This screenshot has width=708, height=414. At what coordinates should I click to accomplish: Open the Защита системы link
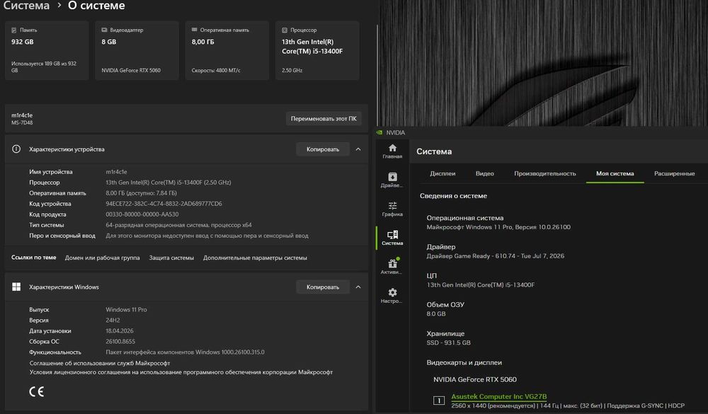(171, 258)
